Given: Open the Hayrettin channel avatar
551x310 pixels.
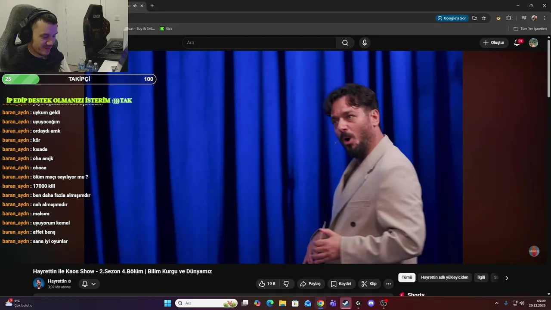Looking at the screenshot, I should coord(39,283).
